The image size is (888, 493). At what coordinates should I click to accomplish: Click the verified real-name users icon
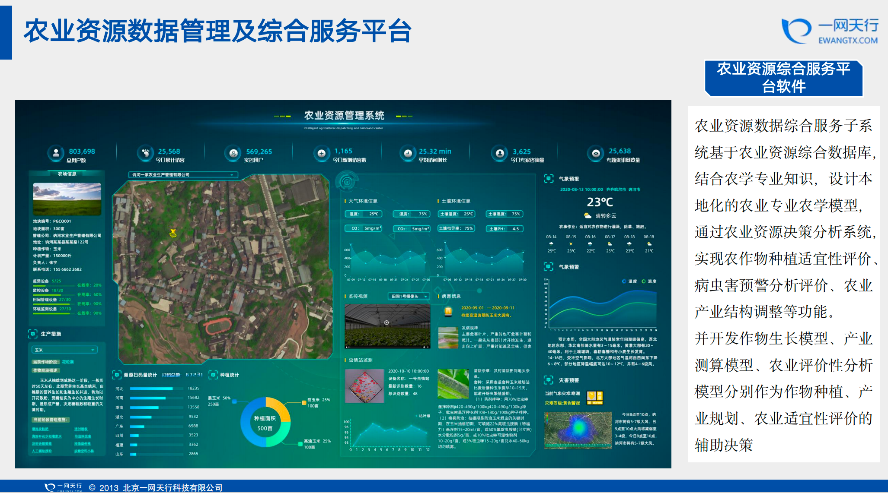pyautogui.click(x=233, y=153)
